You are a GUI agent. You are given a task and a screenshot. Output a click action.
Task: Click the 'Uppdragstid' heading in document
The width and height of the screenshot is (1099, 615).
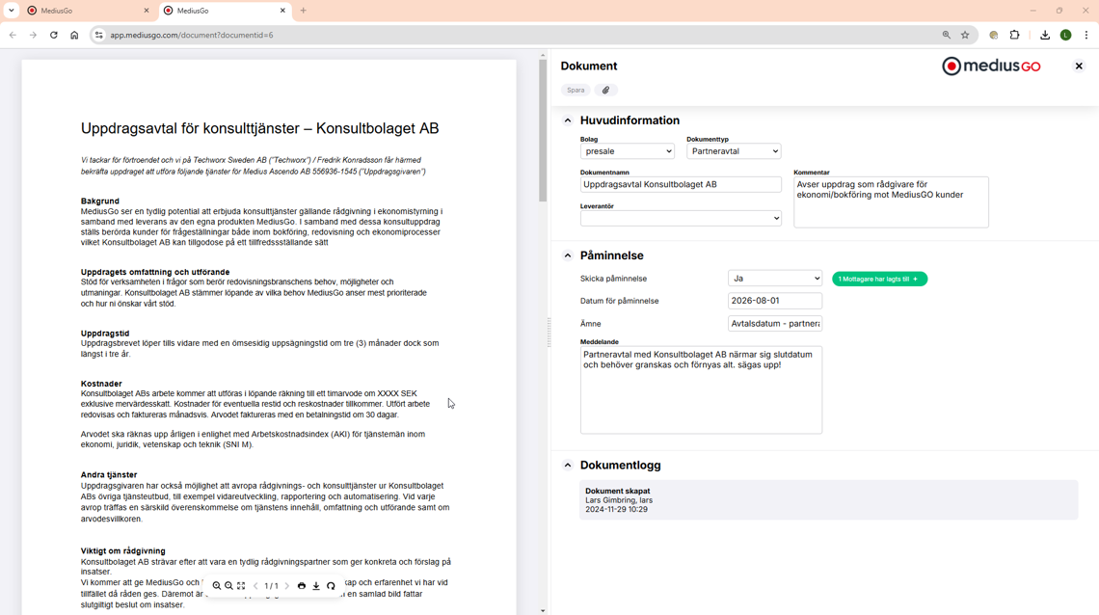coord(105,334)
